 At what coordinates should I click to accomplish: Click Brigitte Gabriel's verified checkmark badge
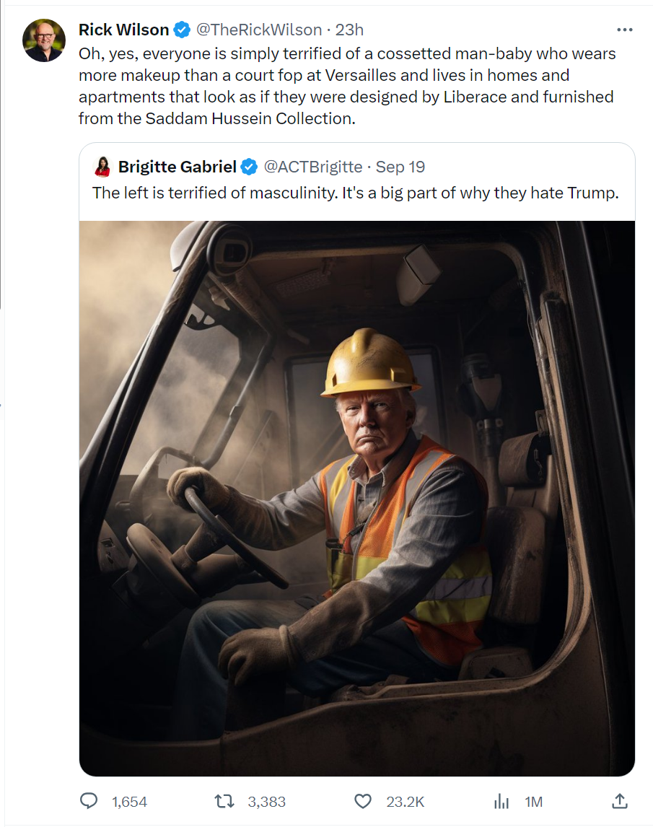[249, 167]
